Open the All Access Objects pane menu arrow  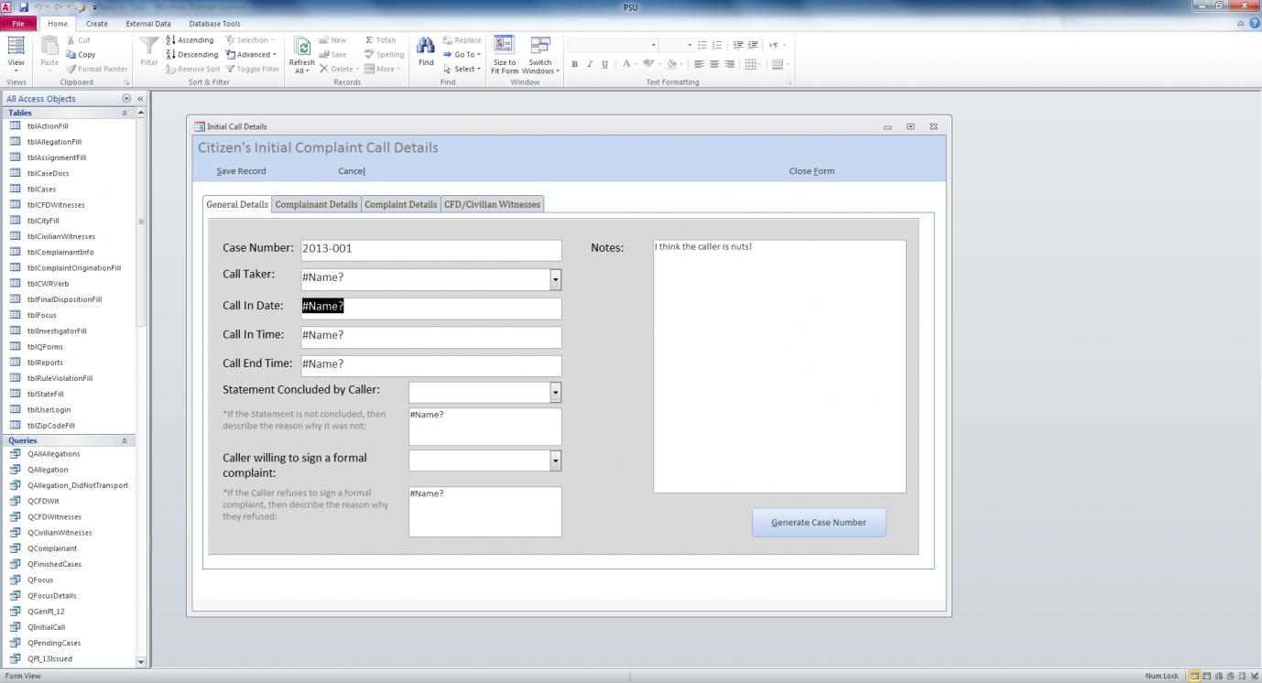coord(126,98)
